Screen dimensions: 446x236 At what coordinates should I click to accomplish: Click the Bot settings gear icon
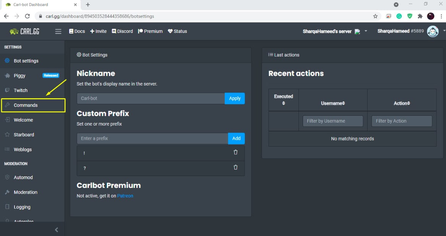pyautogui.click(x=7, y=61)
